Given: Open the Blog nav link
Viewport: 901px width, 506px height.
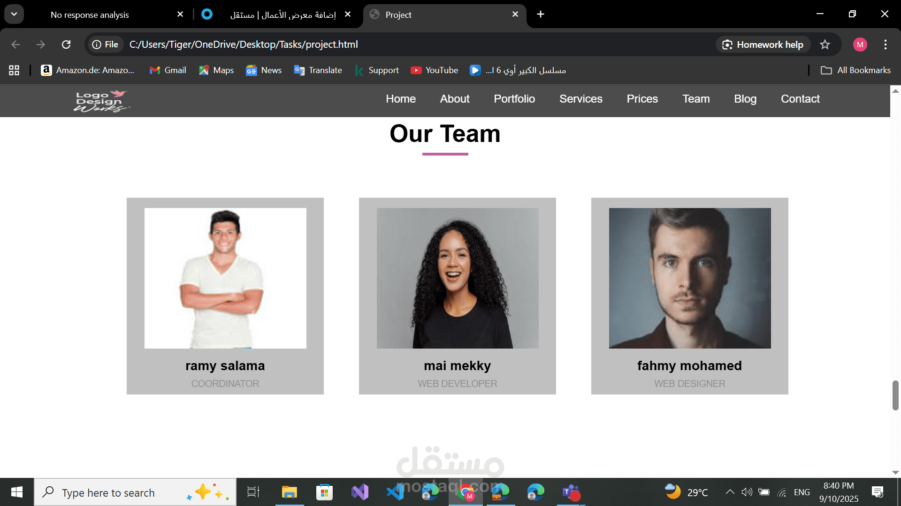Looking at the screenshot, I should pos(745,99).
